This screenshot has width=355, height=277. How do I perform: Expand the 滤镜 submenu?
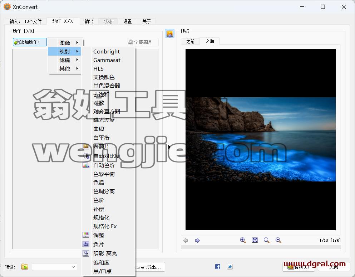(x=64, y=60)
